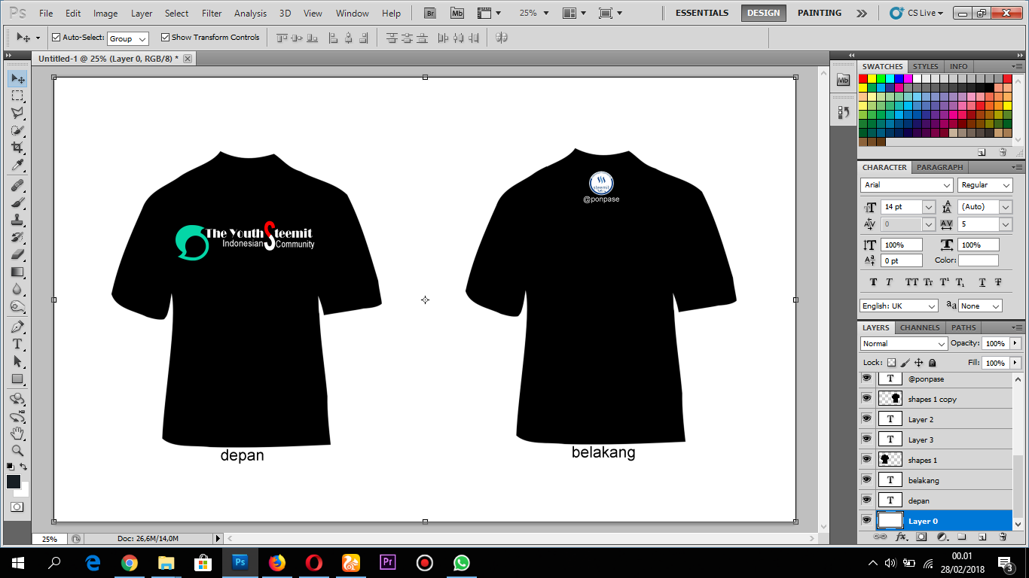Open the anti-aliasing None dropdown

tap(980, 306)
